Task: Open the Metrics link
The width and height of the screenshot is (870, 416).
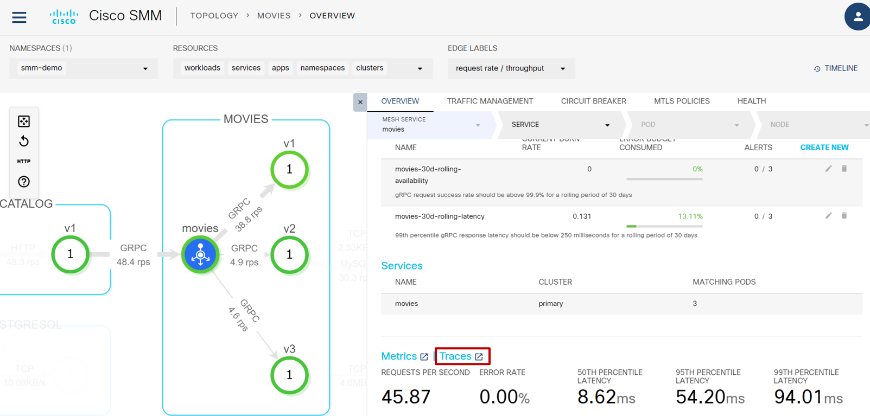Action: (x=399, y=356)
